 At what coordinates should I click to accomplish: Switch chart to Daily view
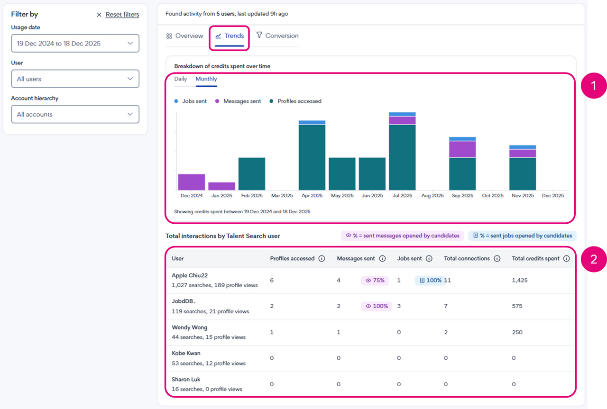click(181, 79)
